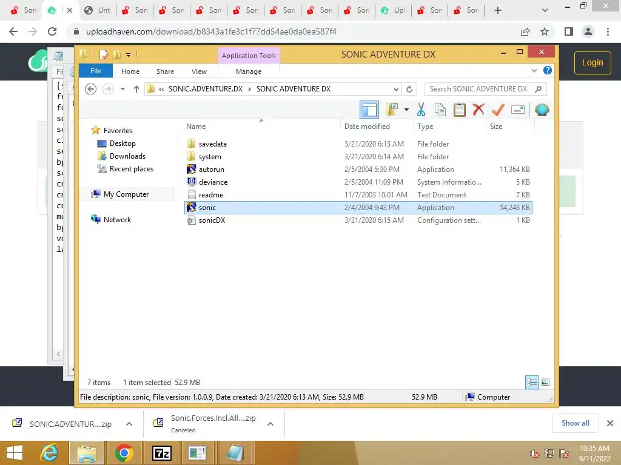
Task: Toggle Chrome side panel icon
Action: click(569, 31)
